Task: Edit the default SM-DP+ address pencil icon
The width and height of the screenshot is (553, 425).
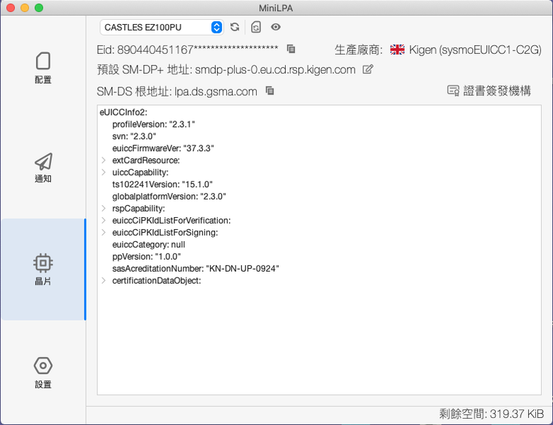Action: pyautogui.click(x=367, y=70)
